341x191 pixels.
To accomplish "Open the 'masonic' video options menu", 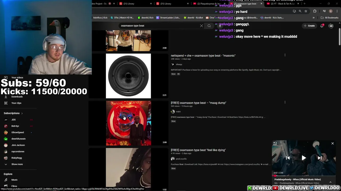I will (x=285, y=55).
